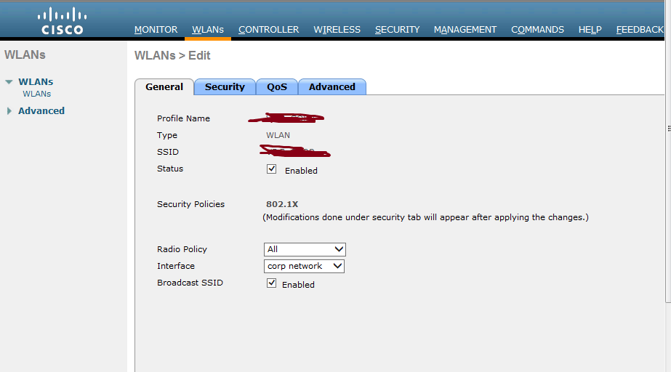Switch to the Security tab
Screen dimensions: 671x372
click(225, 86)
